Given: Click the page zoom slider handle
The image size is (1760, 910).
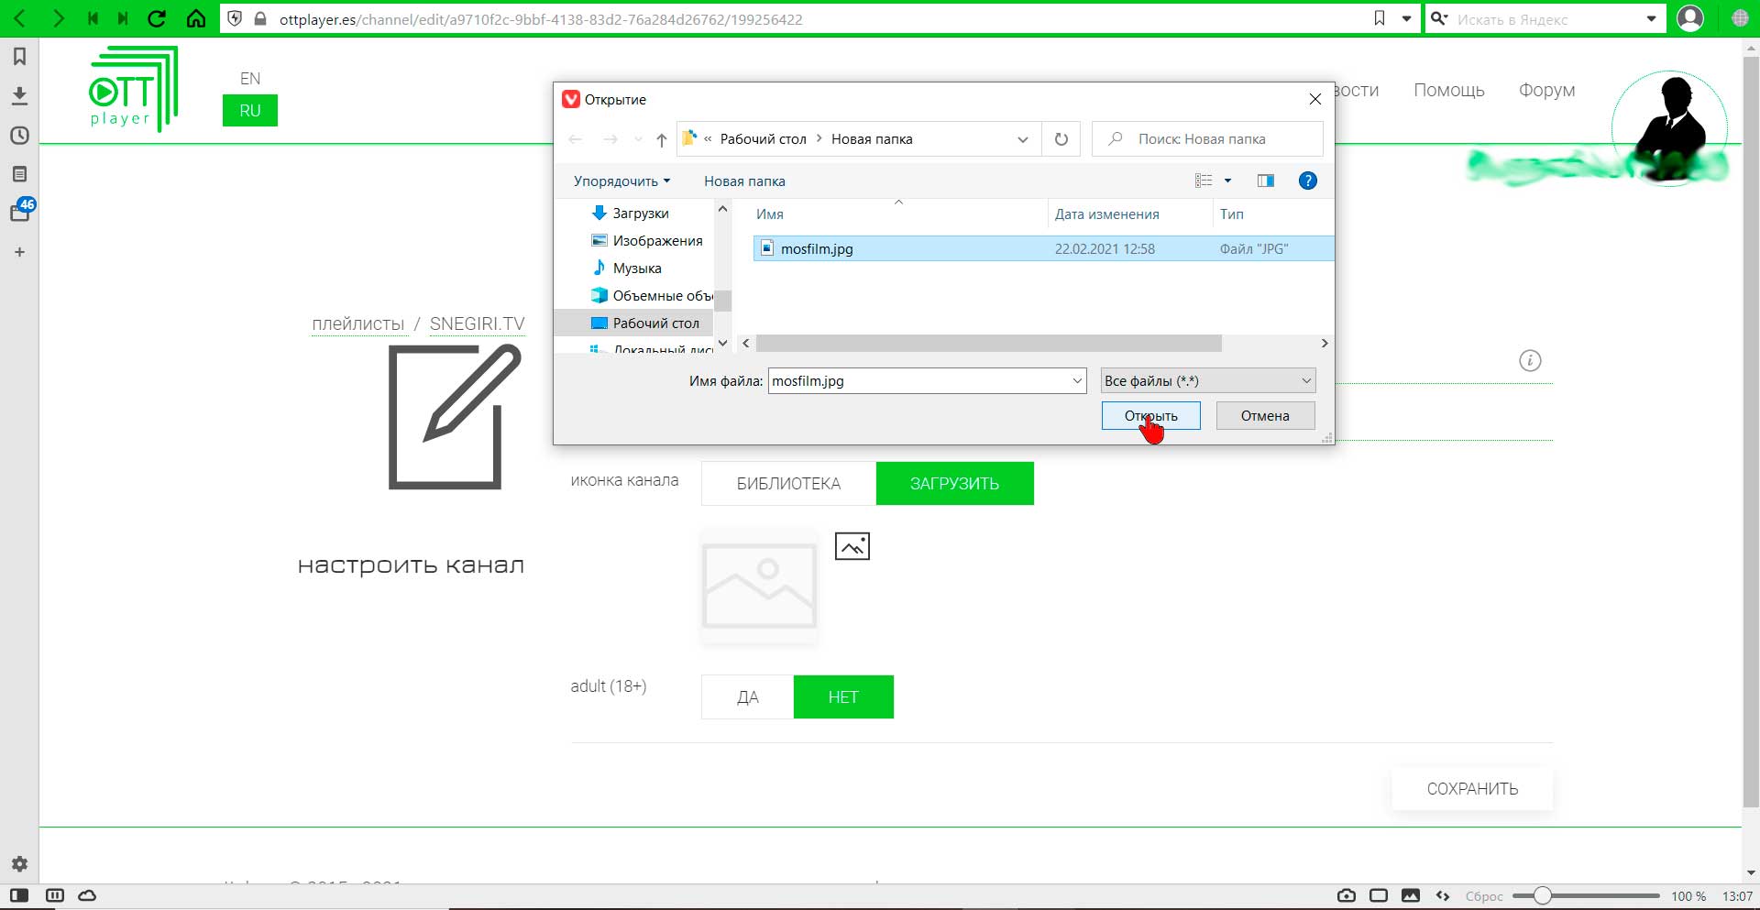Looking at the screenshot, I should (1543, 895).
